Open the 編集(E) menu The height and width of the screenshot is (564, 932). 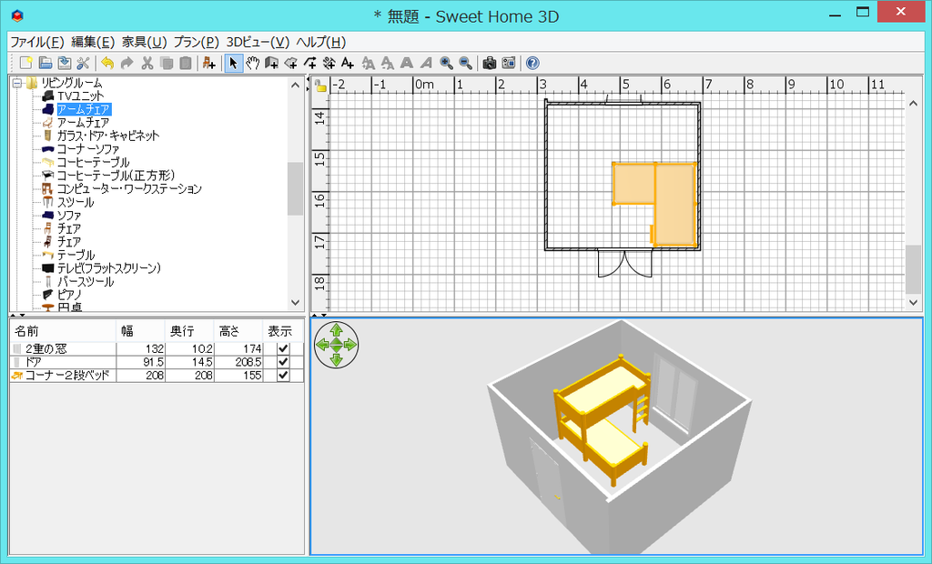coord(93,42)
